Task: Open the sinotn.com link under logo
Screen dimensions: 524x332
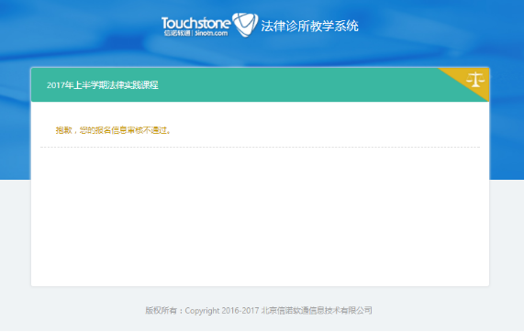Action: tap(211, 33)
